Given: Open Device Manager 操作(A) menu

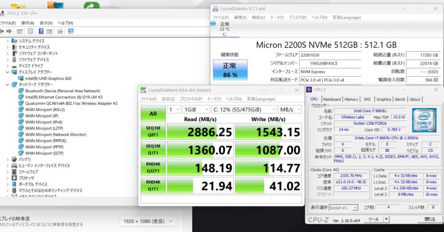Looking at the screenshot, I should tap(28, 23).
